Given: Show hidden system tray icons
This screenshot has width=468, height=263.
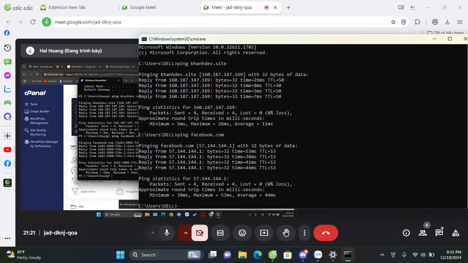Looking at the screenshot, I should click(382, 255).
